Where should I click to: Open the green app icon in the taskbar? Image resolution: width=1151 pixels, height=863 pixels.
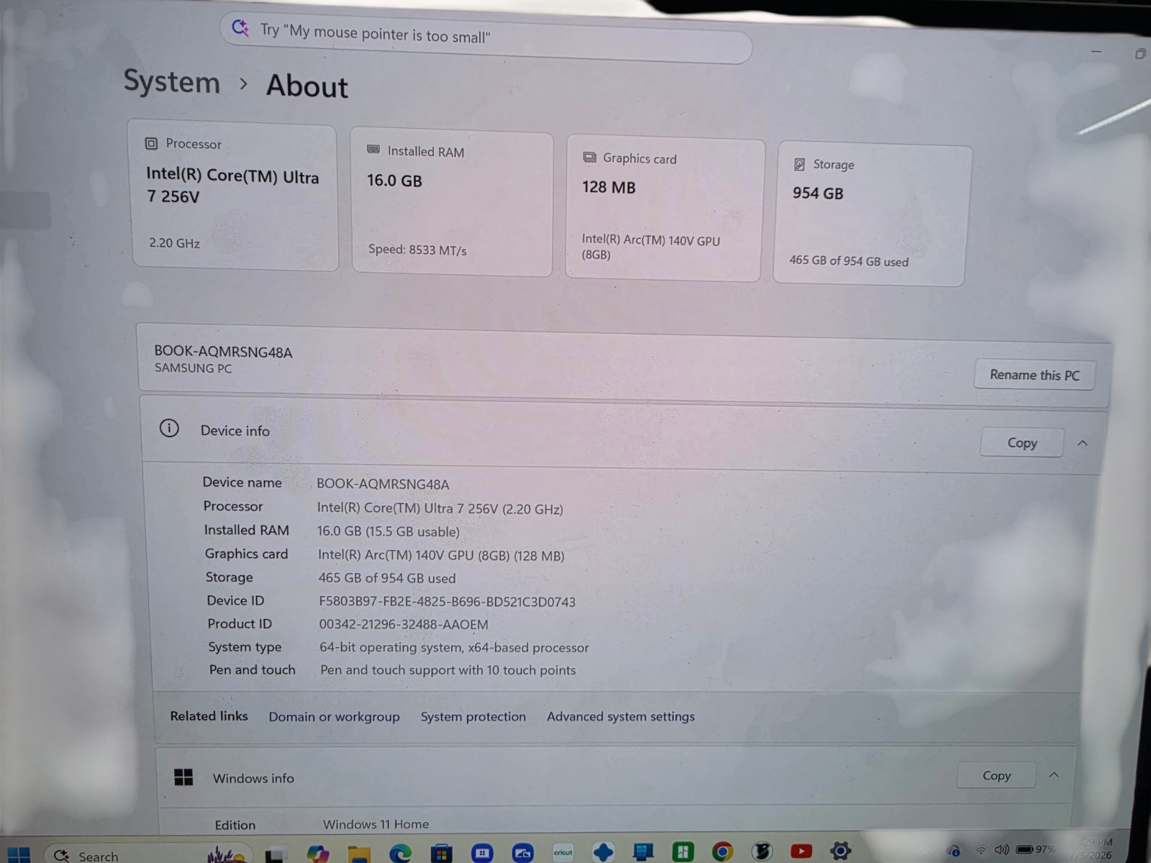(682, 852)
